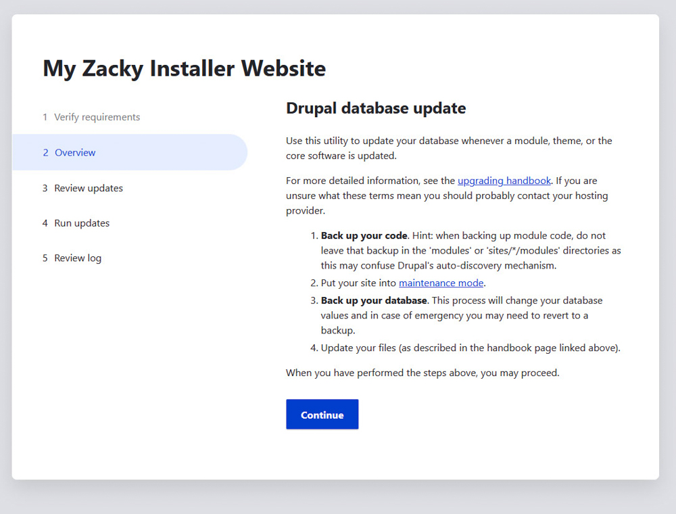Navigate to the "Review updates" step
The image size is (676, 514).
point(87,188)
